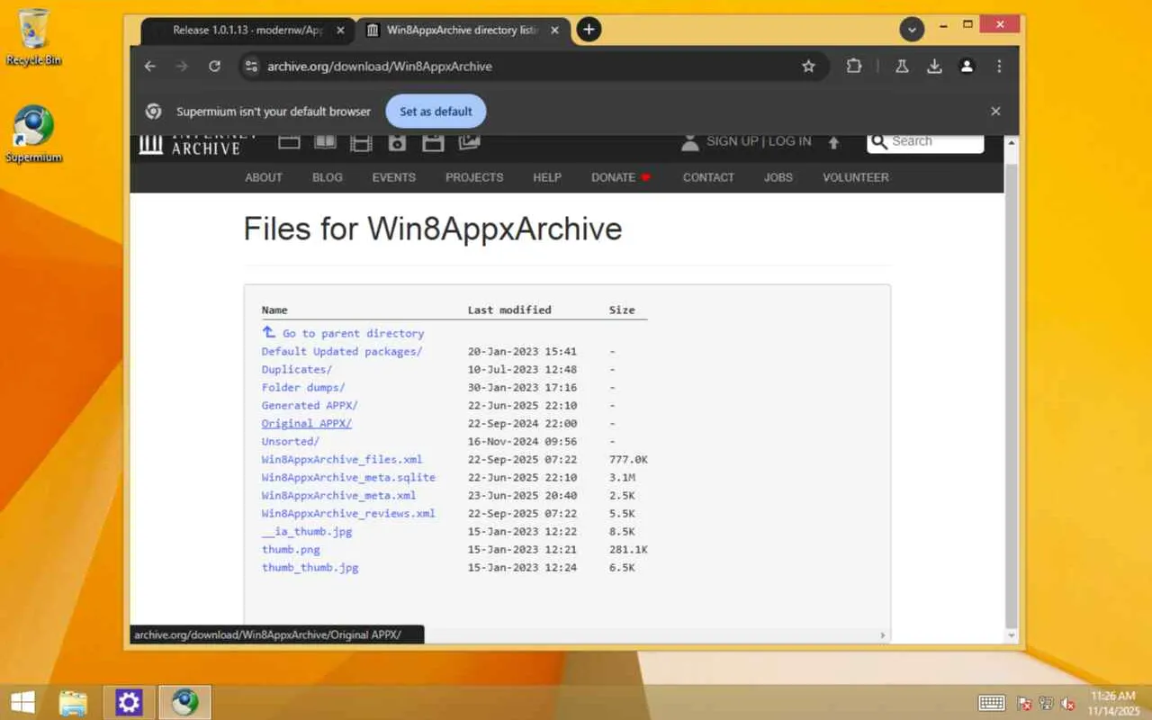Open Internet Archive Images icon

469,141
